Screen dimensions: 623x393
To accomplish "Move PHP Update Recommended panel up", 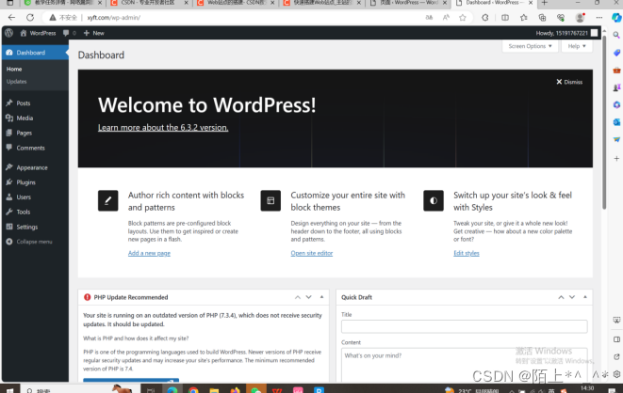I will point(298,297).
